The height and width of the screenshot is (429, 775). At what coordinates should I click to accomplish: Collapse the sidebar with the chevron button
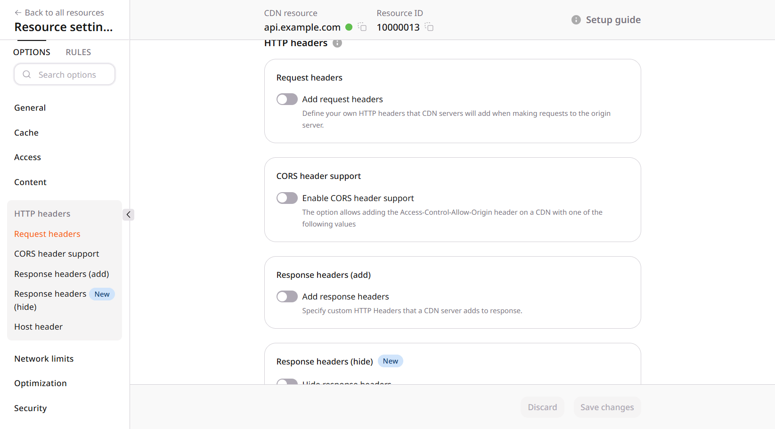[x=128, y=215]
